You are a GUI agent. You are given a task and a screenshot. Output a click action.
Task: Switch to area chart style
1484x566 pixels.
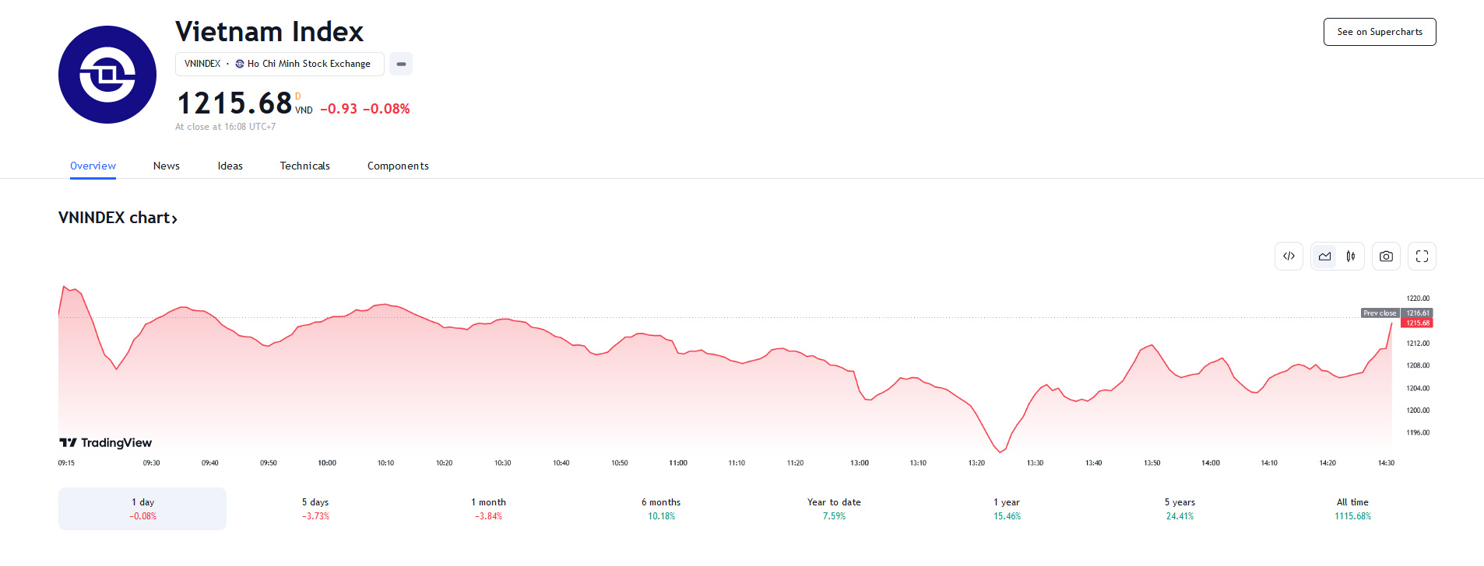point(1324,257)
